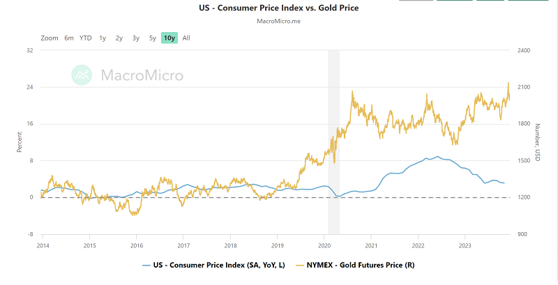Click the CPI line peak in 2022
558x285 pixels.
click(437, 157)
